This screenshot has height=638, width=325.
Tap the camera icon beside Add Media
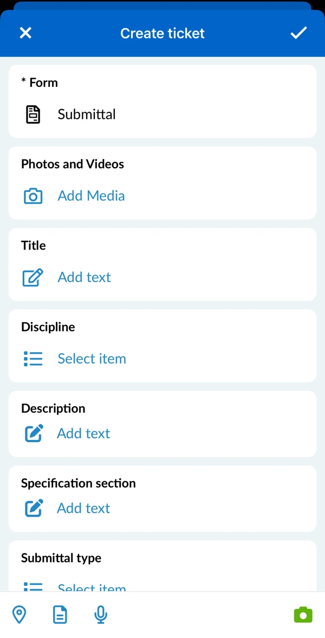click(x=33, y=196)
